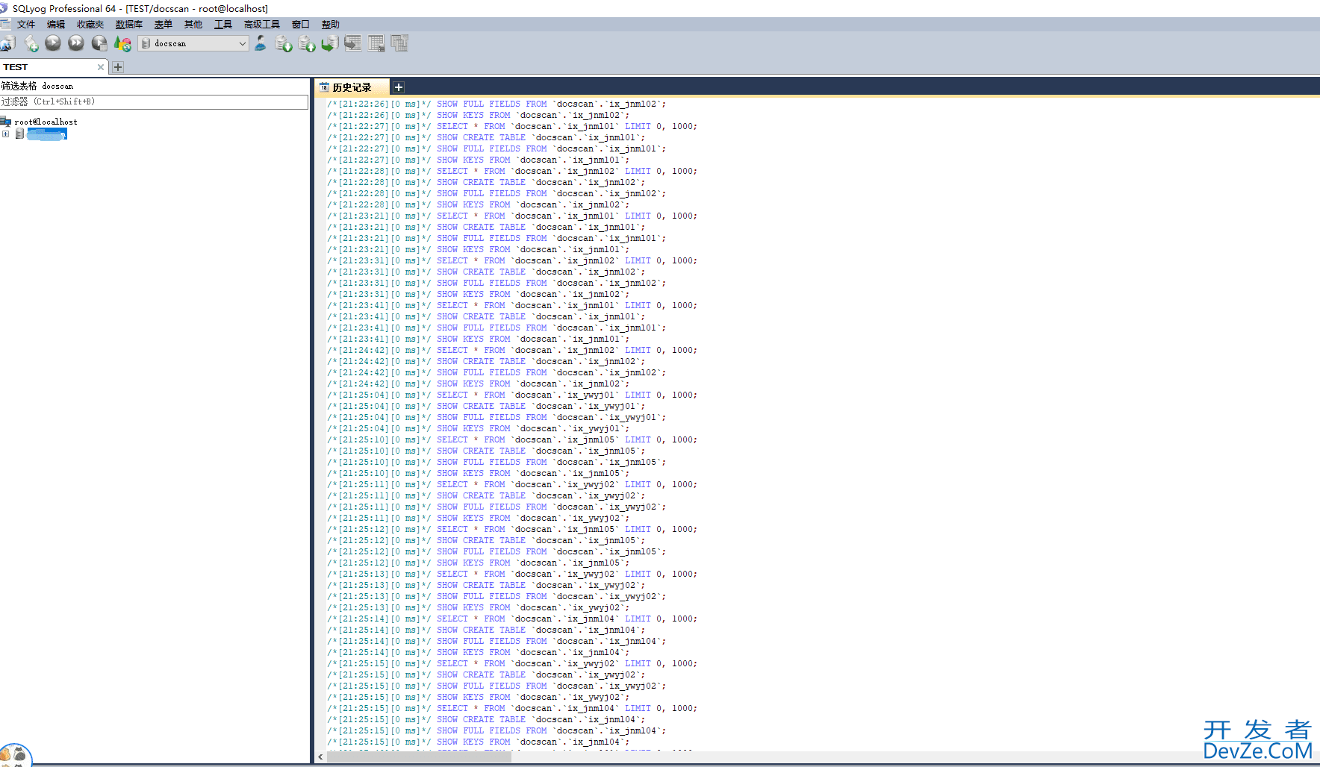Click the first history line at 21:22:26

(497, 104)
